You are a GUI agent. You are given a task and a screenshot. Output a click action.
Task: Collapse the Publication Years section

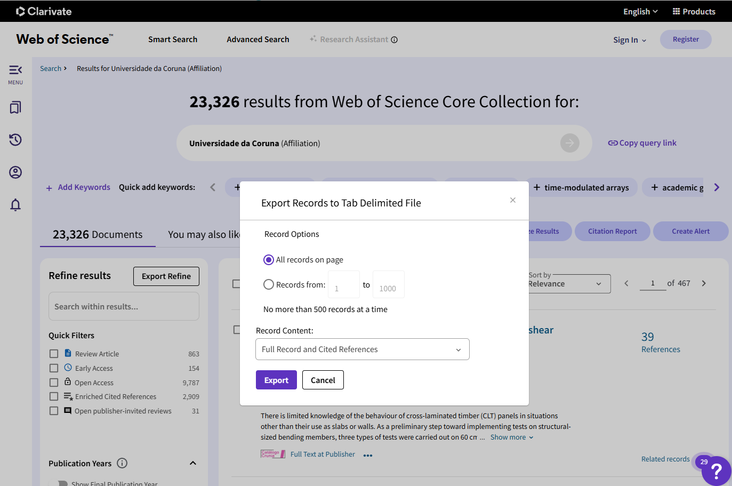193,463
